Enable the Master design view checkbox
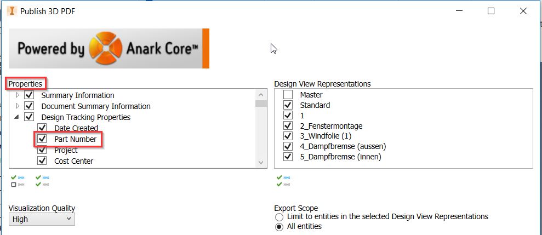The width and height of the screenshot is (542, 235). (288, 94)
